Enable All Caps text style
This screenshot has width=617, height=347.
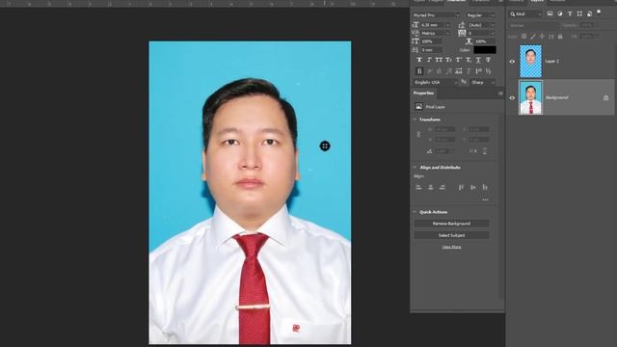coord(439,60)
